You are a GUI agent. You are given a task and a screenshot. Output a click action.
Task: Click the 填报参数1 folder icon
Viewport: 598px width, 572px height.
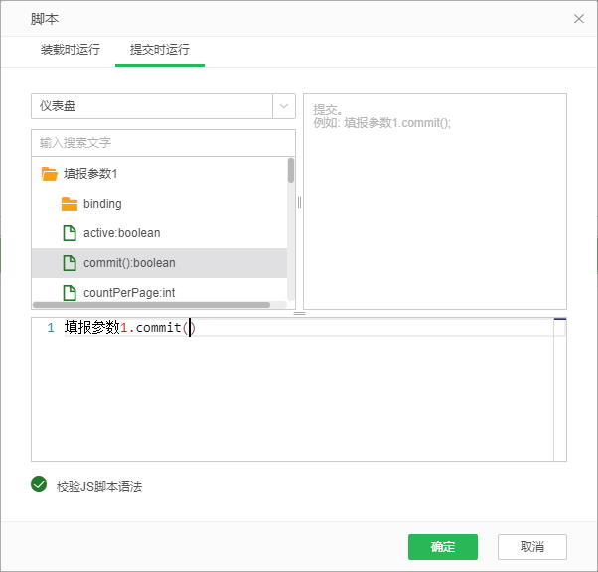tap(49, 174)
